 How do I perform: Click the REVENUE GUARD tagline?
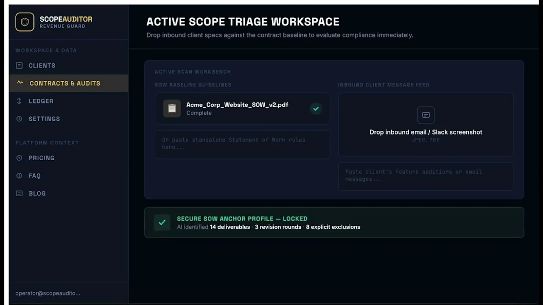[x=62, y=26]
